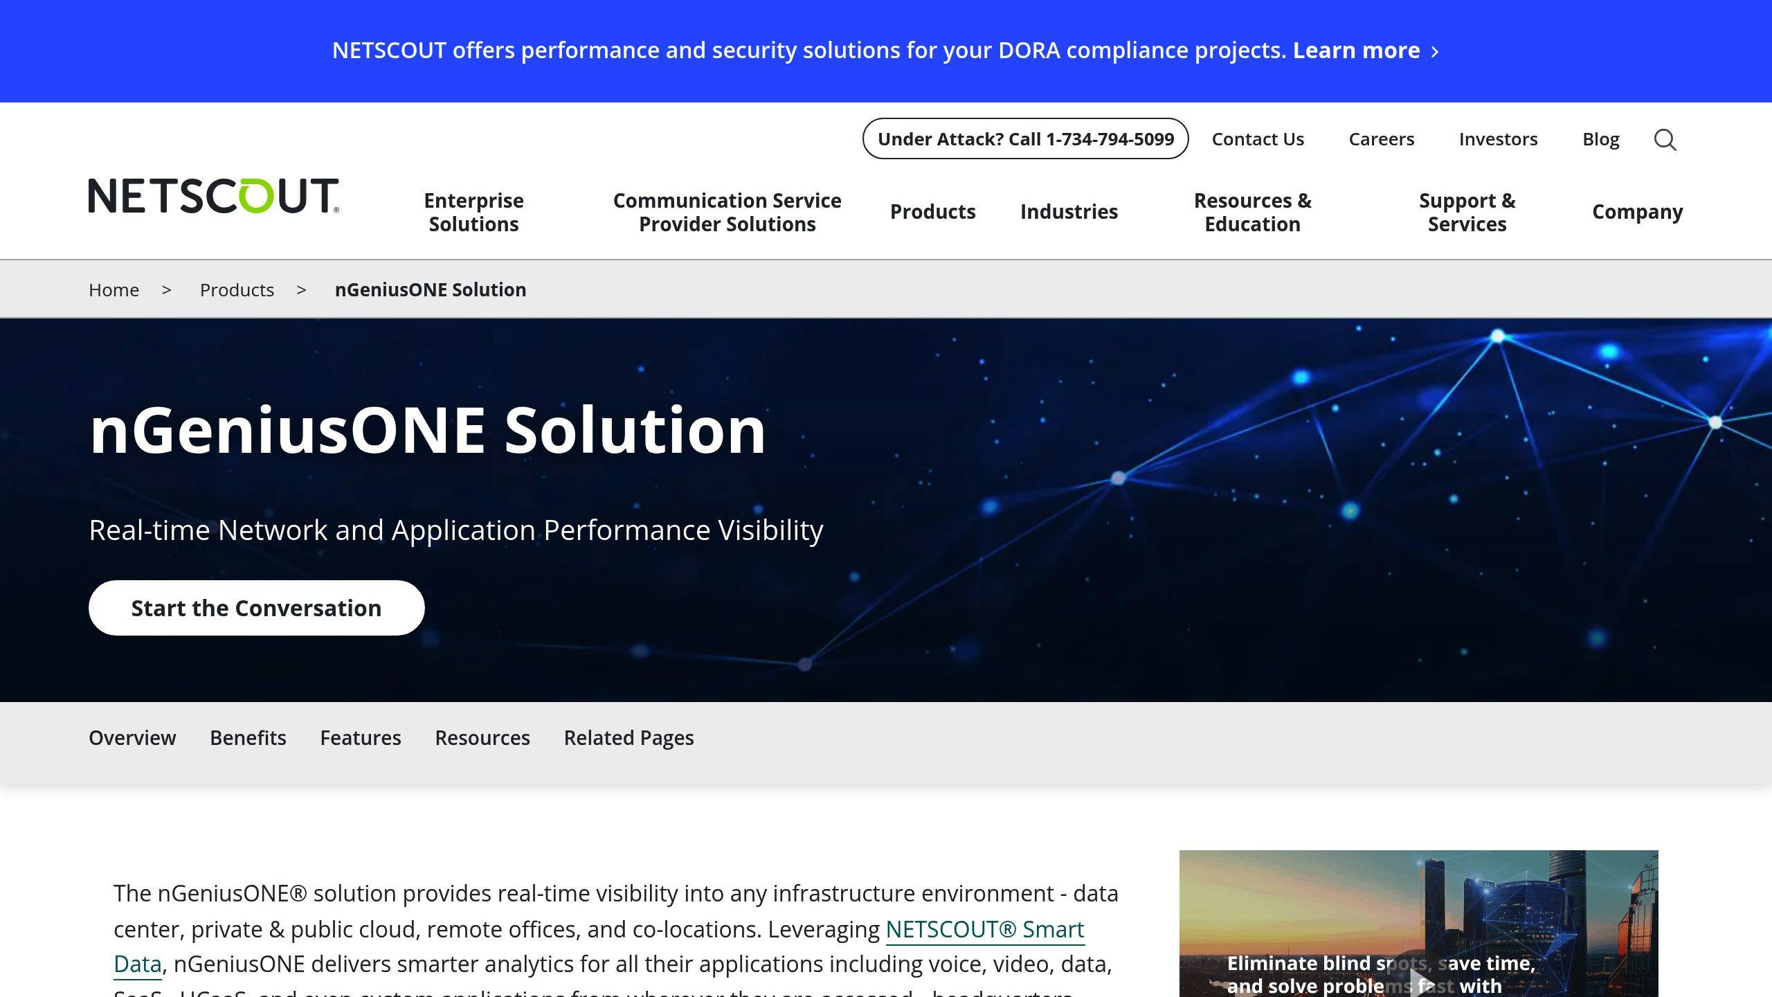
Task: Click the Start the Conversation button
Action: 256,608
